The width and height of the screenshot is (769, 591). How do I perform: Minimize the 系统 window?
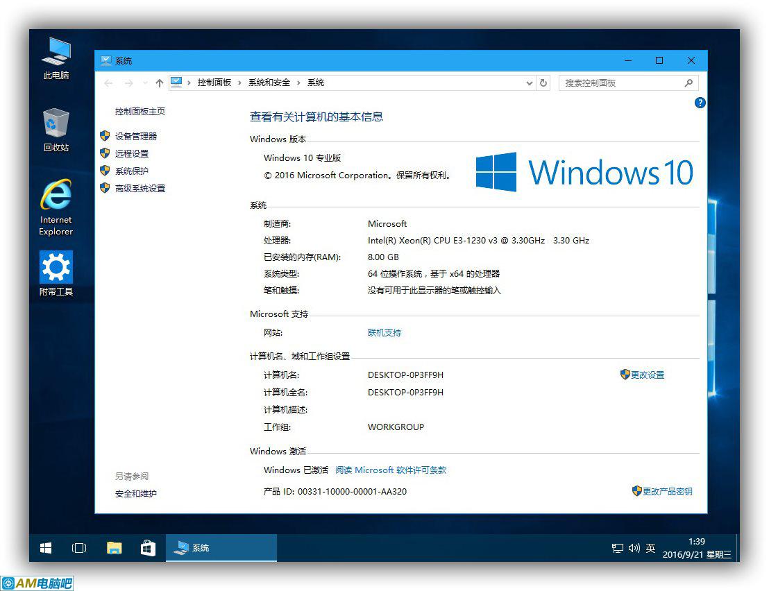click(627, 60)
